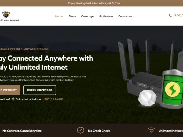Viewport: 183px width, 137px height.
Task: Click the bee logo icon
Action: coord(6,14)
